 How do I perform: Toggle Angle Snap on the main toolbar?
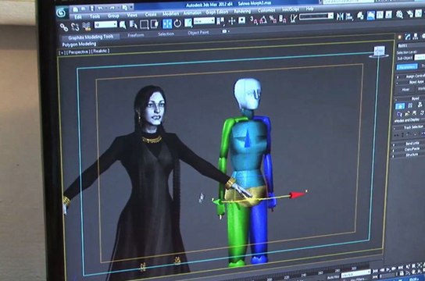pos(262,20)
